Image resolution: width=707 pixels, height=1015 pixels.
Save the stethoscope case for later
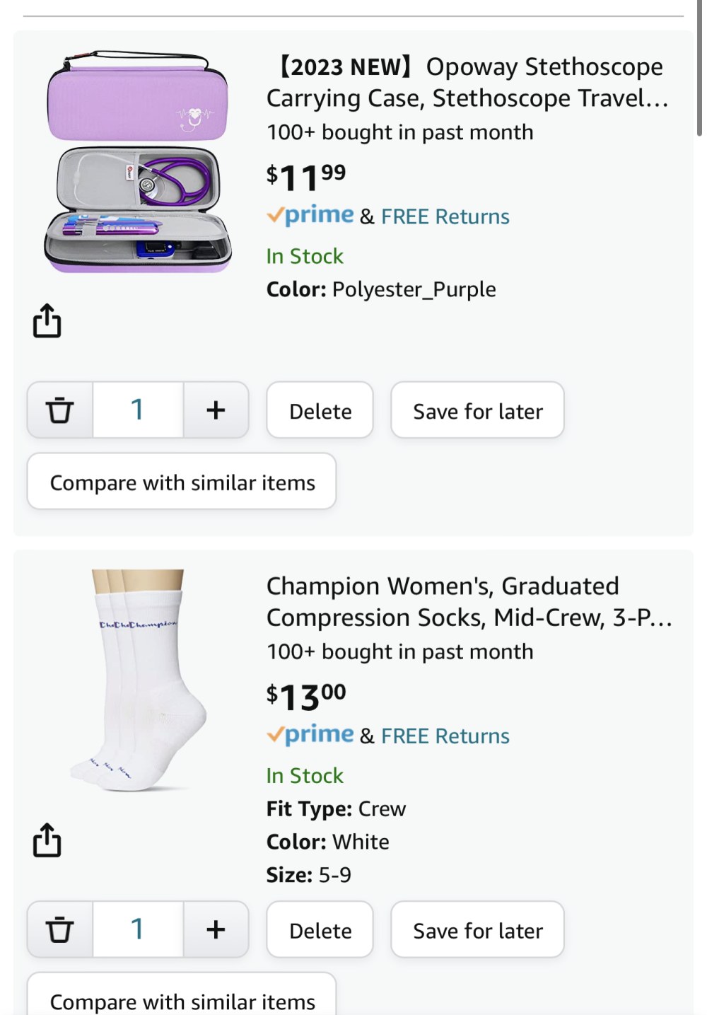(477, 410)
